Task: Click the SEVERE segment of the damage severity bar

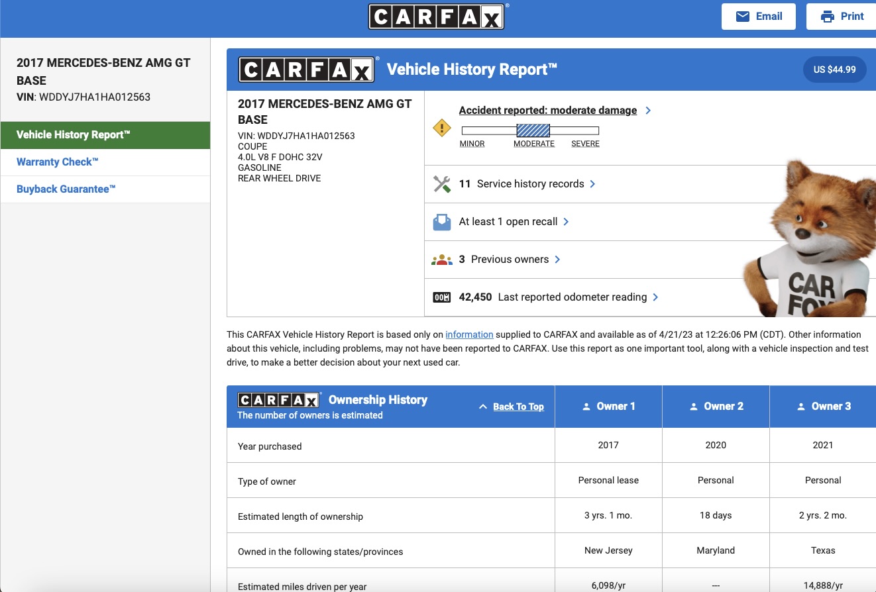Action: point(575,130)
